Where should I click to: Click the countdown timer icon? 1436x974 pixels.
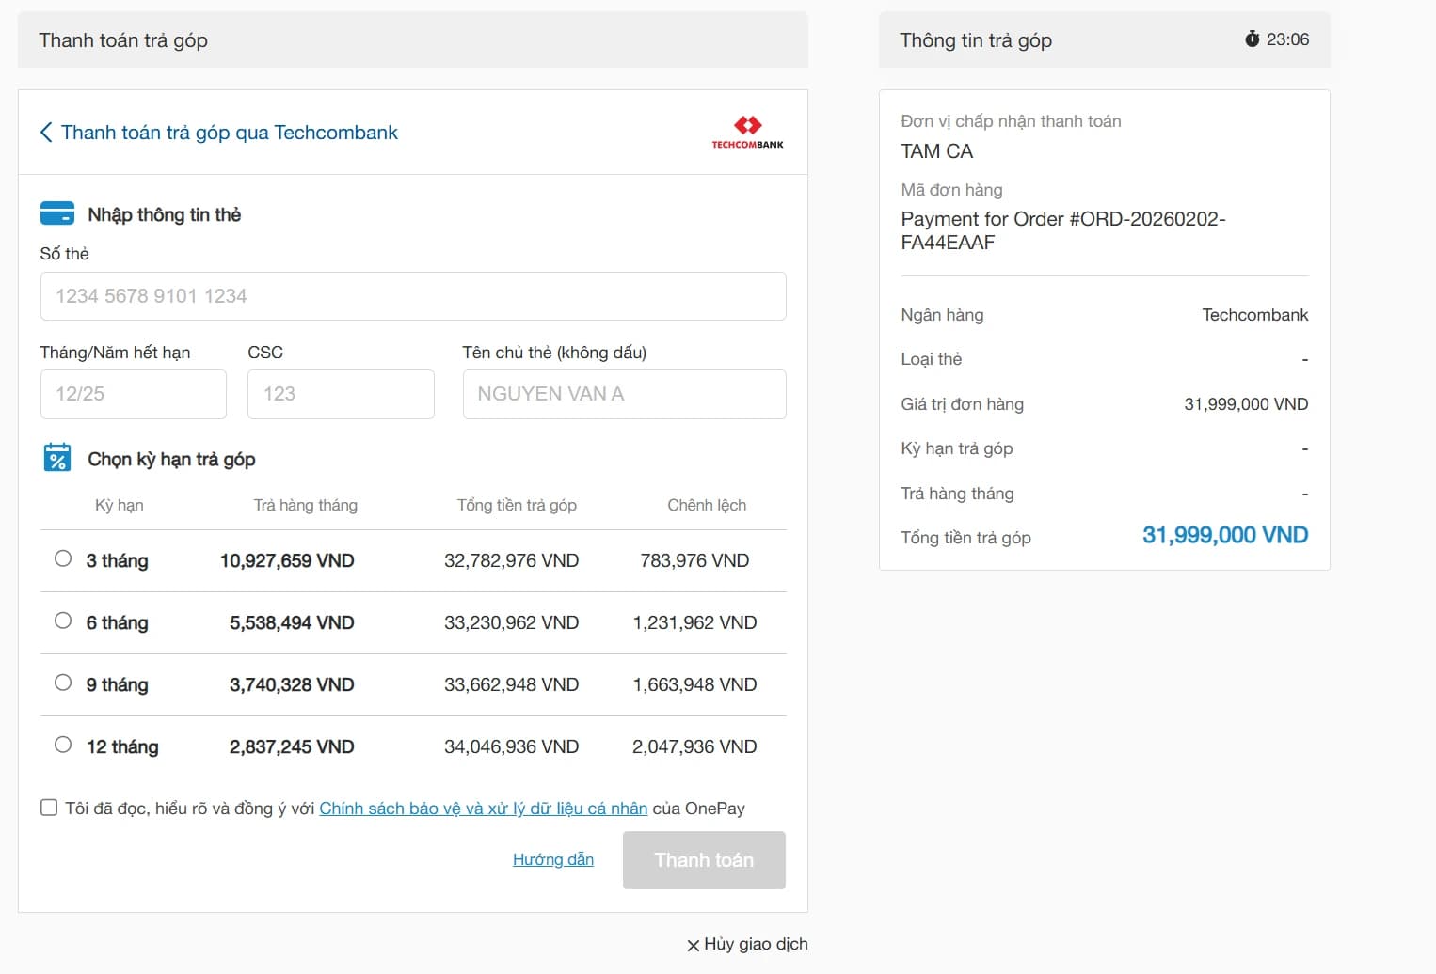click(x=1252, y=39)
